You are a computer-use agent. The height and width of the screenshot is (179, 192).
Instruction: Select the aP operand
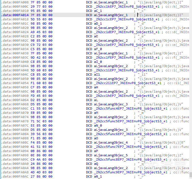pos(96,151)
